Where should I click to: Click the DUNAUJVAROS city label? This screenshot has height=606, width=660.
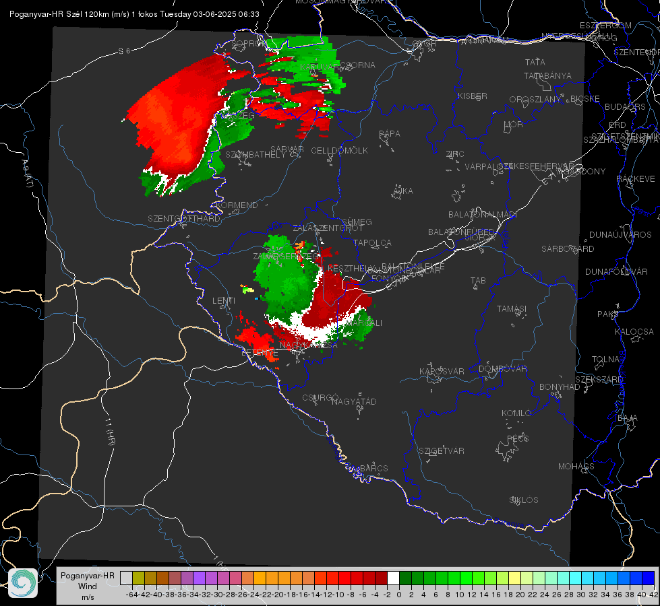click(x=620, y=235)
